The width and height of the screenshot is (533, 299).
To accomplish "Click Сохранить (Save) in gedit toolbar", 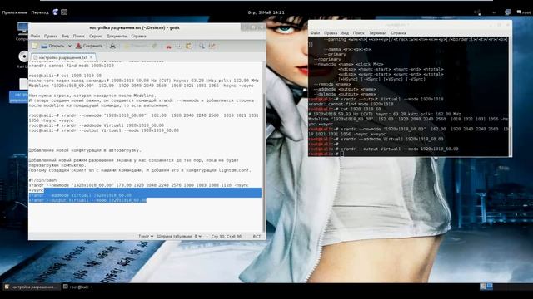I will 89,46.
